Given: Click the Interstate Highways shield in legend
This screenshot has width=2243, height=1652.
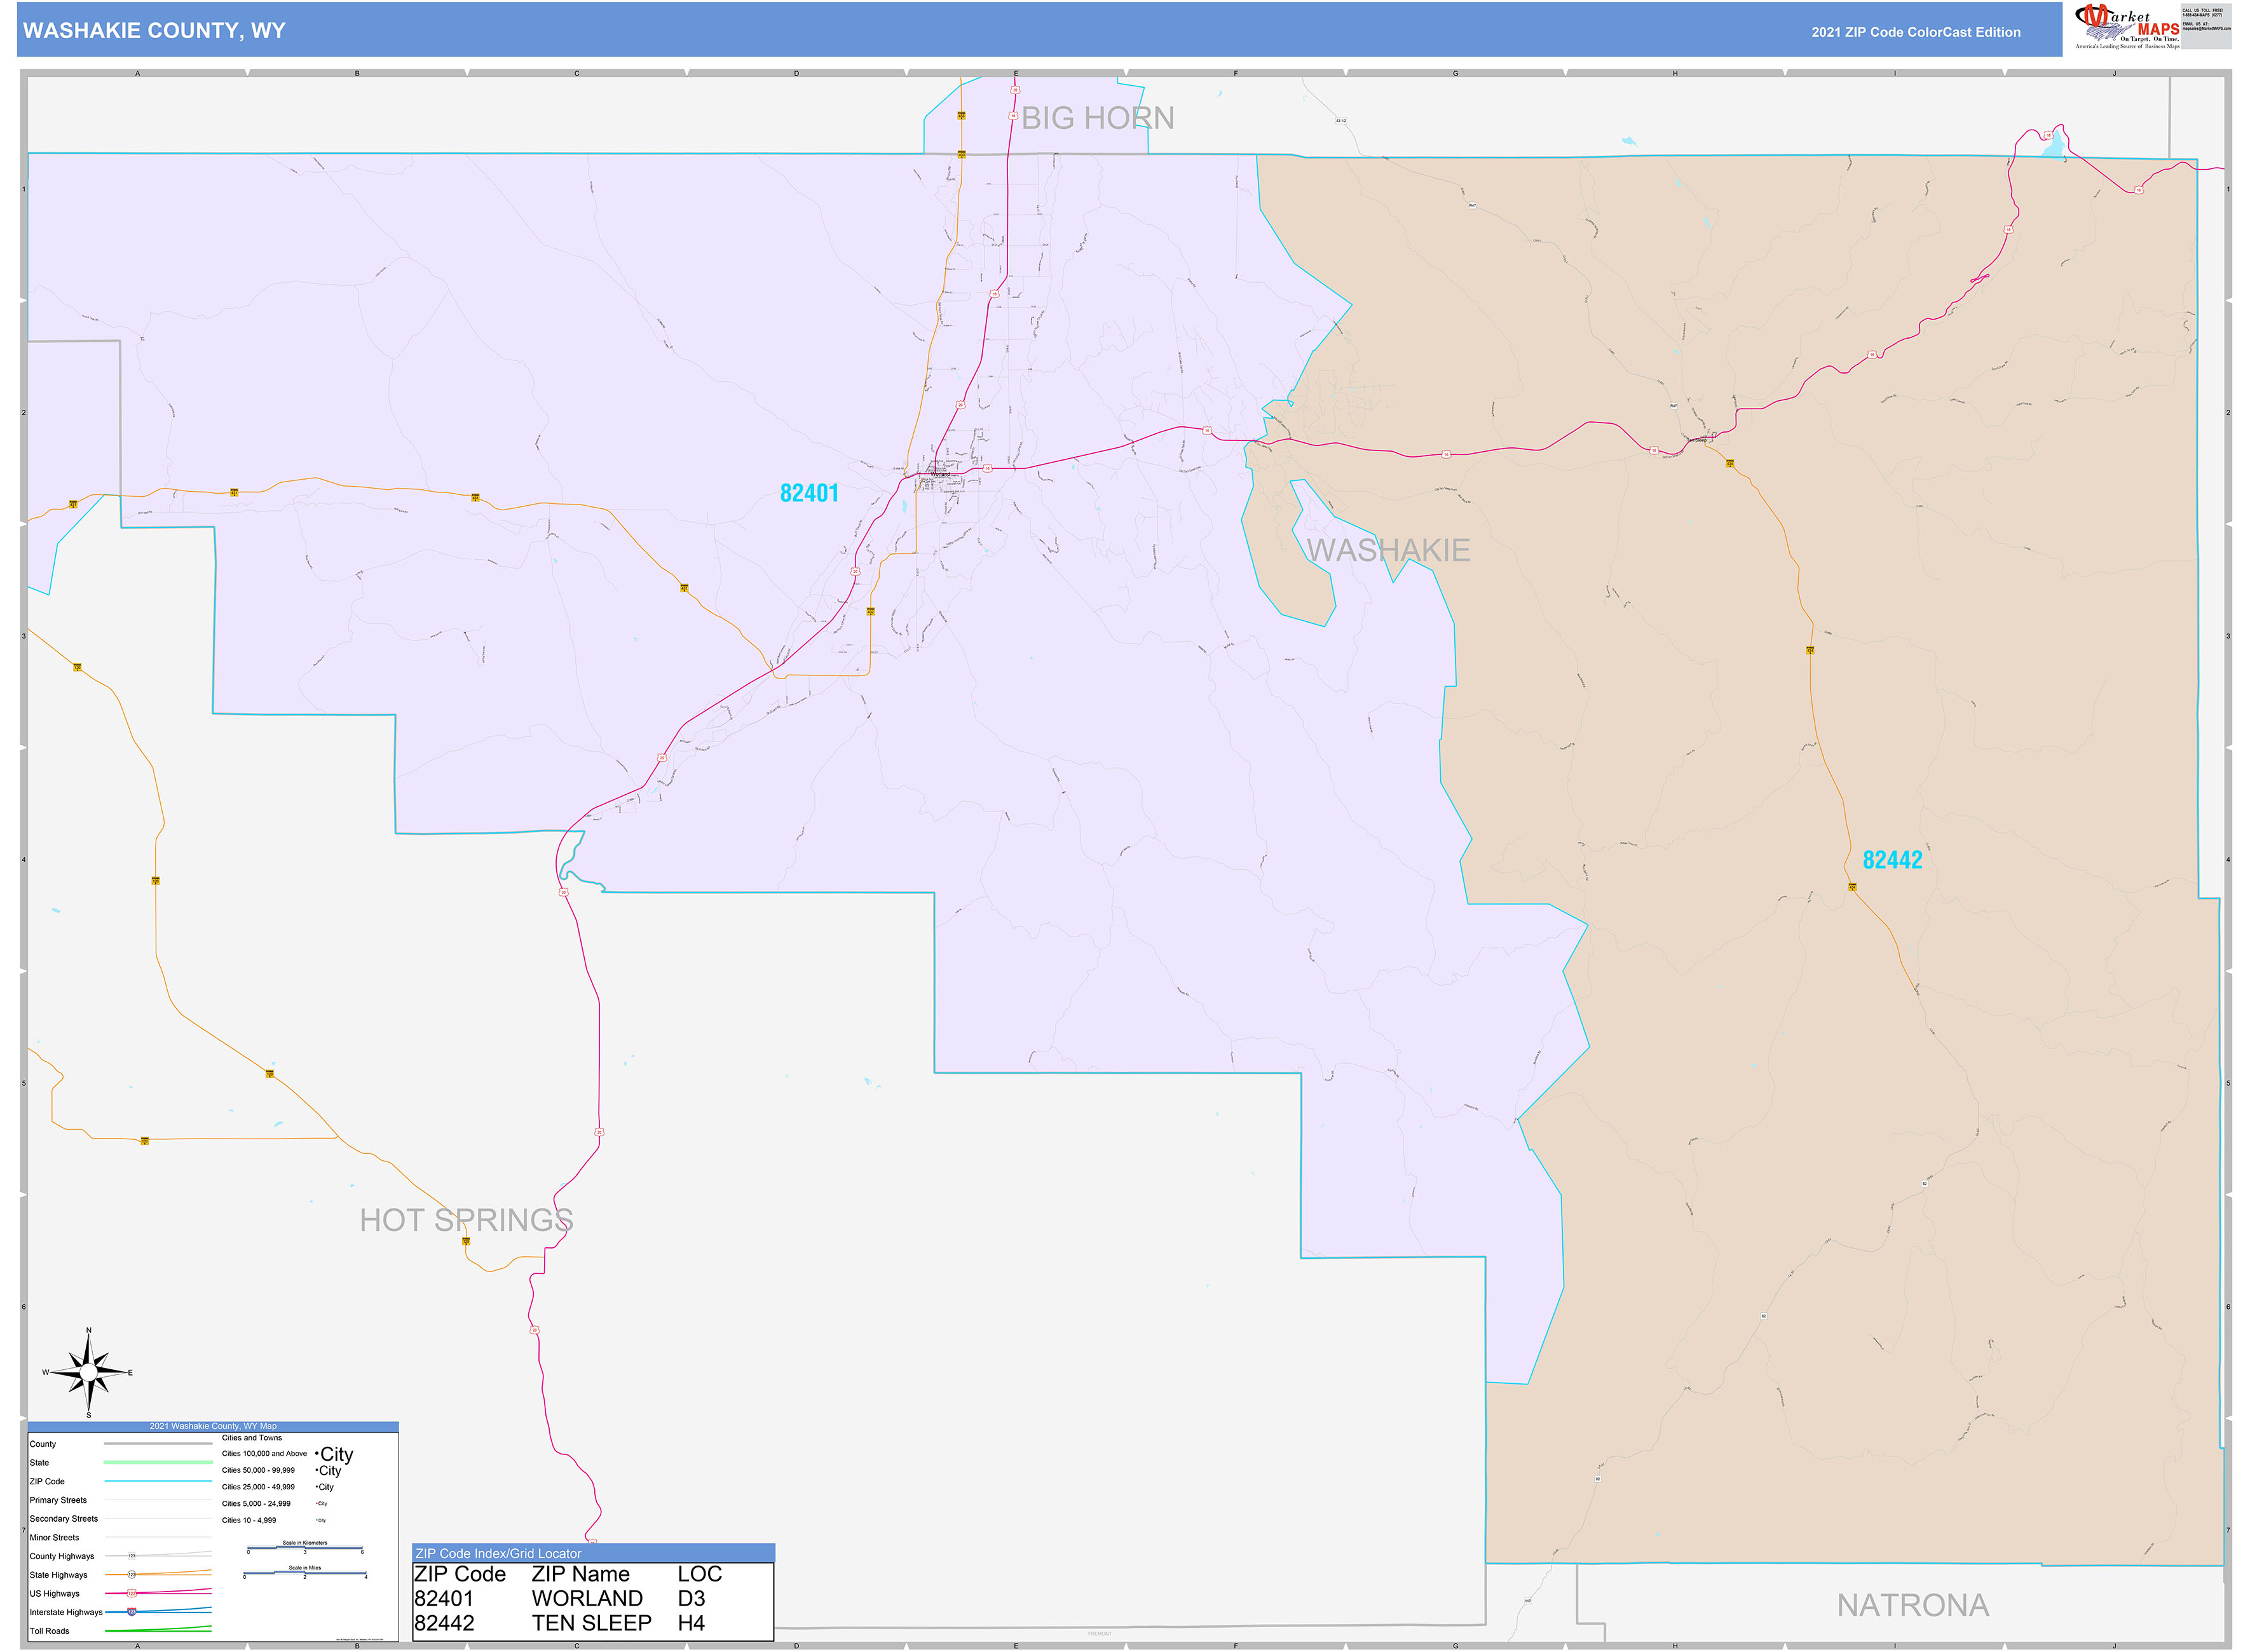Looking at the screenshot, I should point(131,1612).
